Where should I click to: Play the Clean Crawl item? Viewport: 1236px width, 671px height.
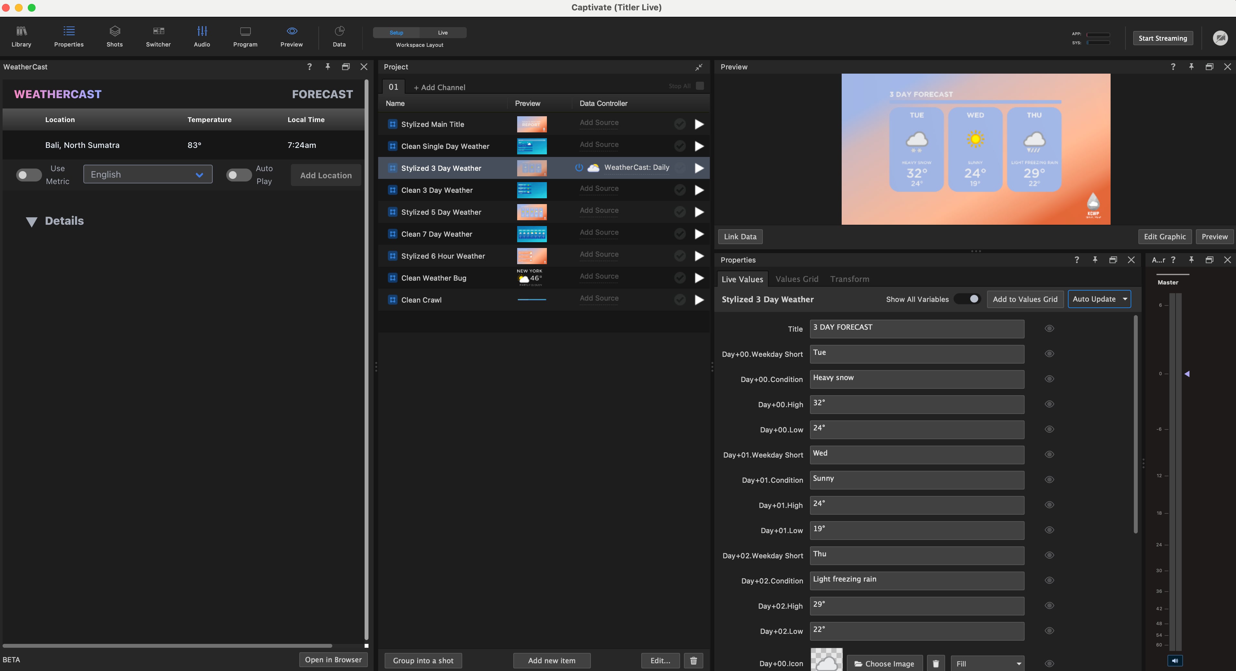699,300
